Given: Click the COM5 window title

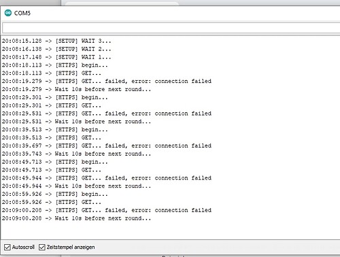Looking at the screenshot, I should pyautogui.click(x=22, y=13).
